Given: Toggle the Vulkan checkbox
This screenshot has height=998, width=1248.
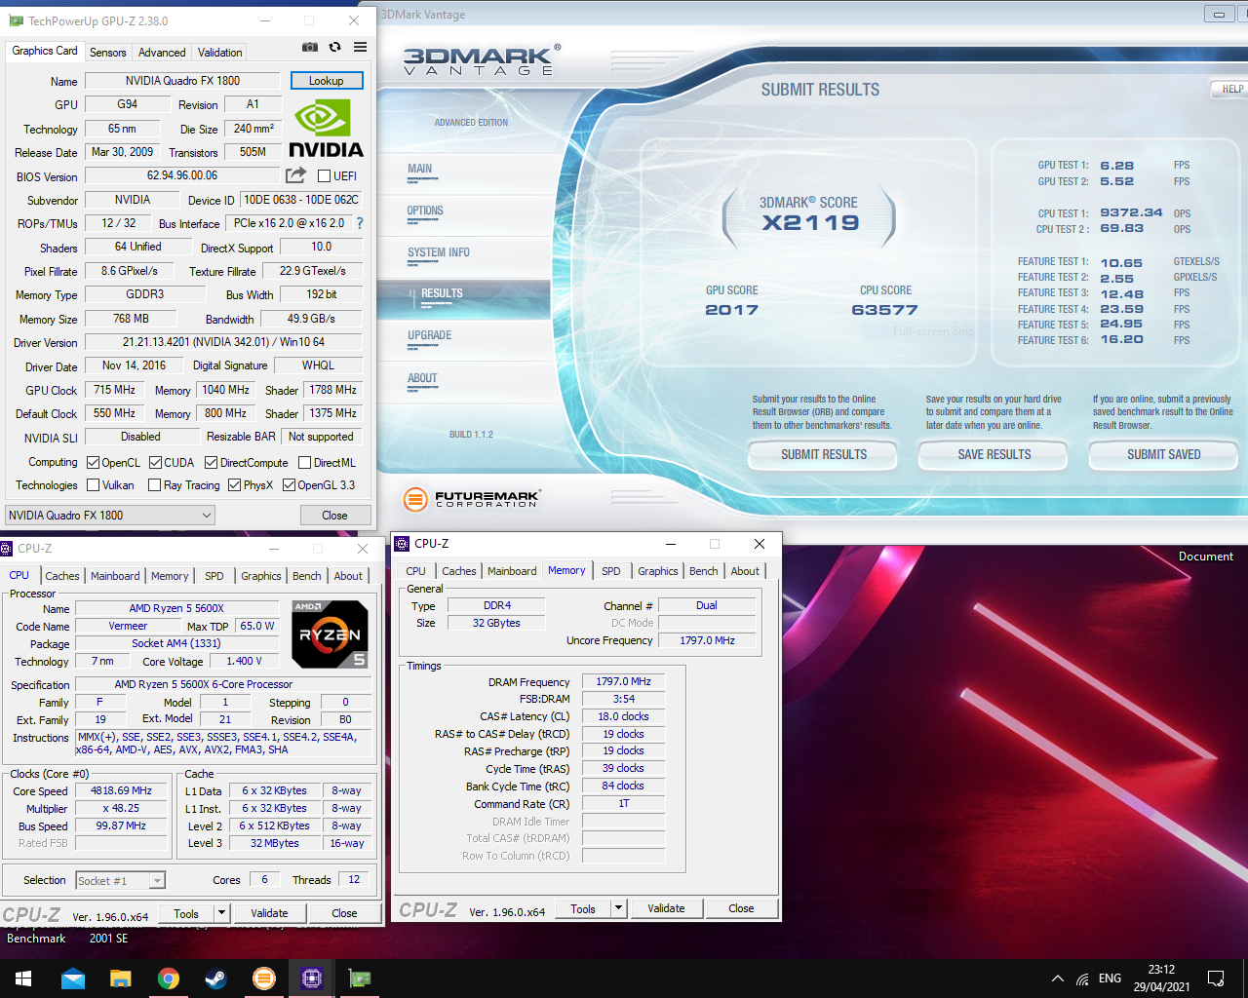Looking at the screenshot, I should click(93, 484).
